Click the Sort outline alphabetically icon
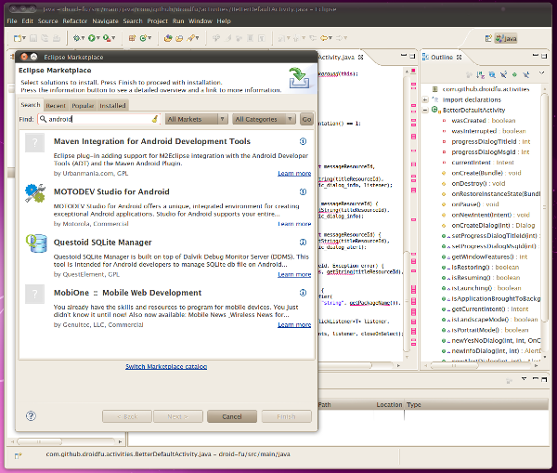Image resolution: width=557 pixels, height=473 pixels. [481, 74]
